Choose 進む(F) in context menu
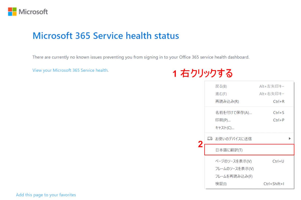Image resolution: width=301 pixels, height=200 pixels. [249, 94]
